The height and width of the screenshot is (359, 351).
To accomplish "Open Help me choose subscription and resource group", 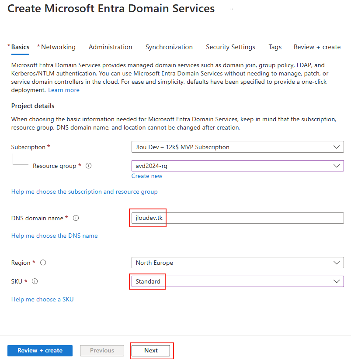I will pyautogui.click(x=84, y=191).
